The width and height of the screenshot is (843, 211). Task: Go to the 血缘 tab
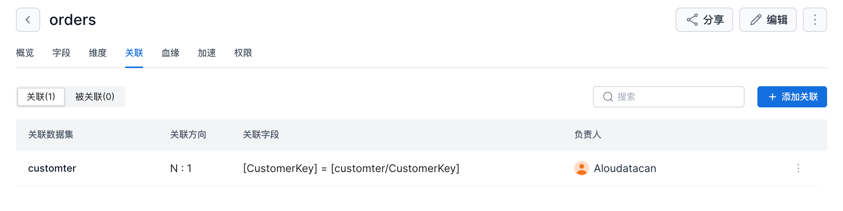[x=170, y=53]
